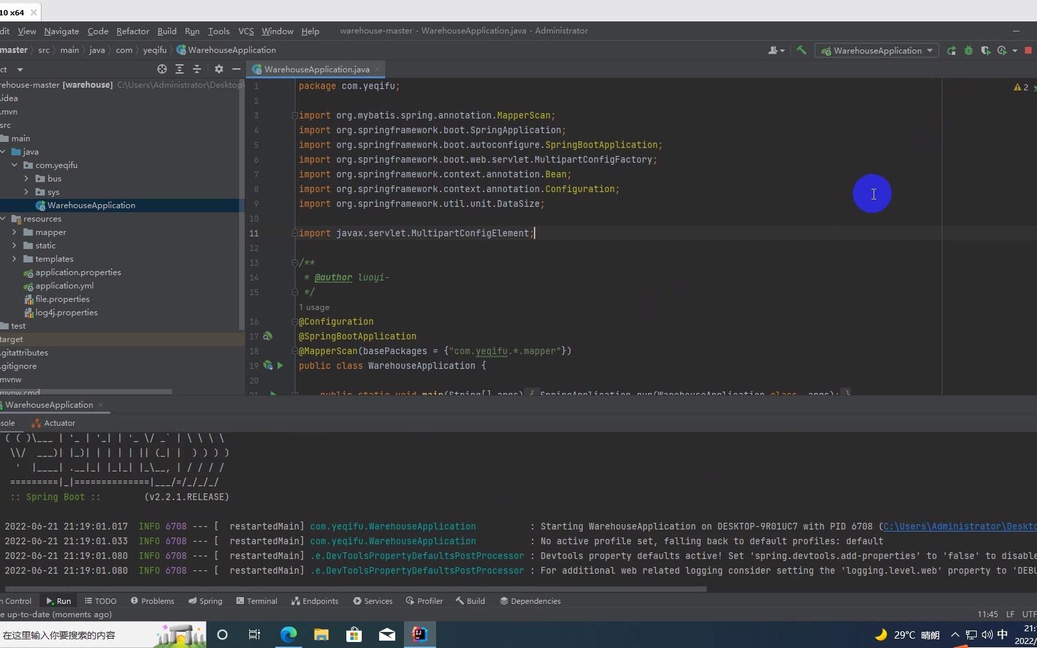Click the Expand All icon in the Project panel
This screenshot has height=648, width=1037.
point(180,69)
